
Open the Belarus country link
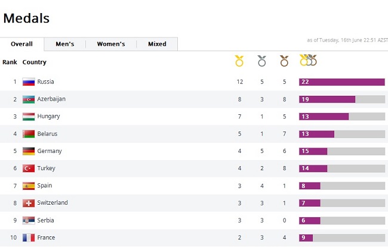pos(47,134)
